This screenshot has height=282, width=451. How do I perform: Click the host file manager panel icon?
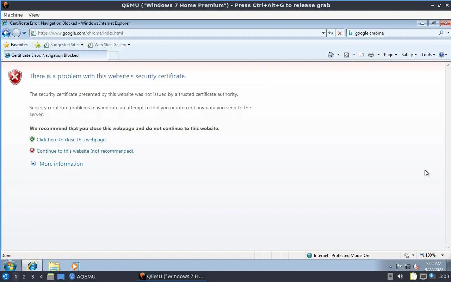[51, 277]
